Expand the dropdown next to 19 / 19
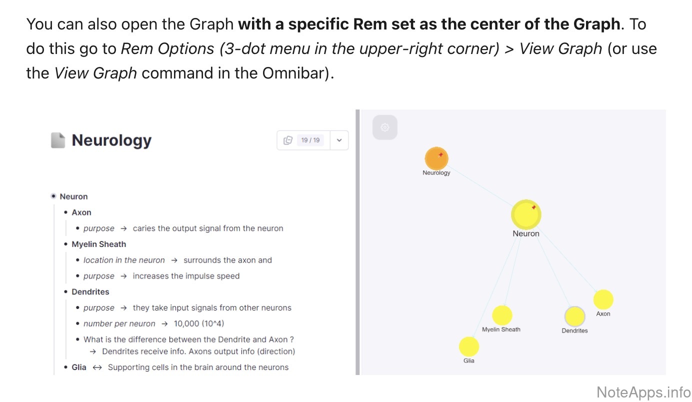The width and height of the screenshot is (692, 402). 339,140
